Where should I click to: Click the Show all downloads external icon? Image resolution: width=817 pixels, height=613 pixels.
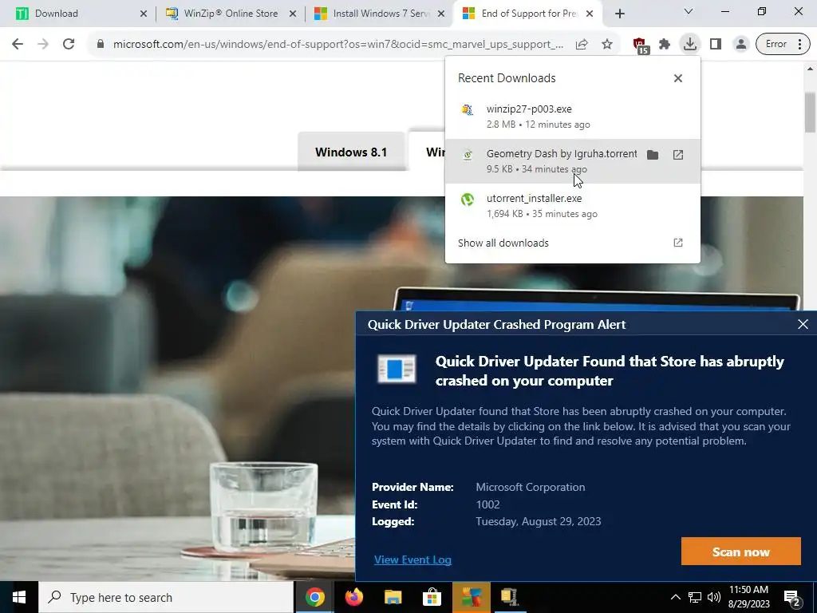click(x=678, y=243)
